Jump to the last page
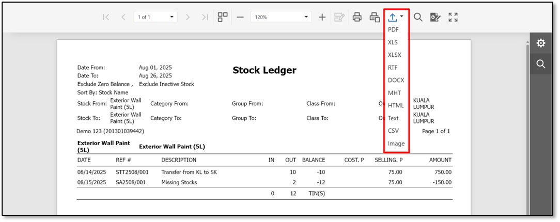Screen dimensions: 560x222 [x=205, y=17]
